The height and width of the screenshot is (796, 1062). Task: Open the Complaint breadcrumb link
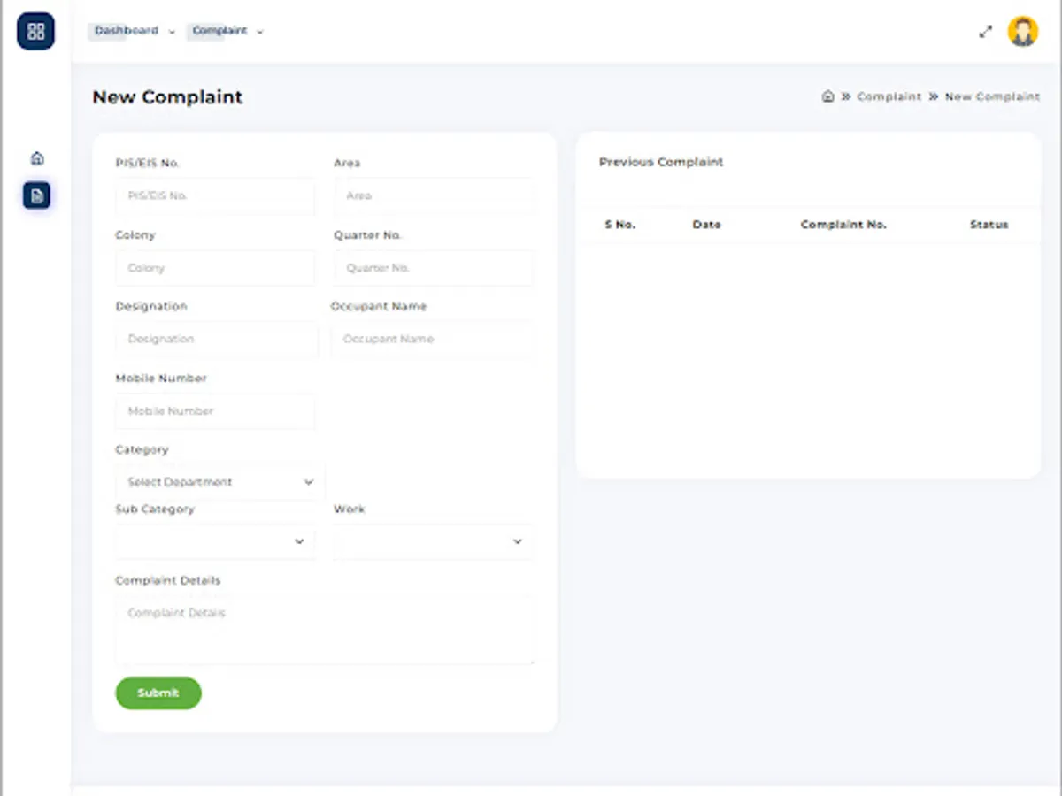click(889, 96)
